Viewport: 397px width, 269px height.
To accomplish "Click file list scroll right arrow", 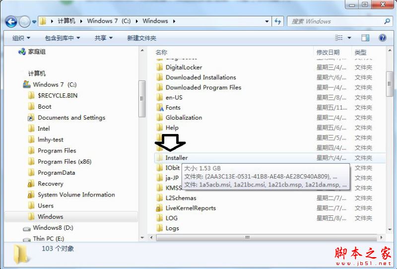I will 382,238.
